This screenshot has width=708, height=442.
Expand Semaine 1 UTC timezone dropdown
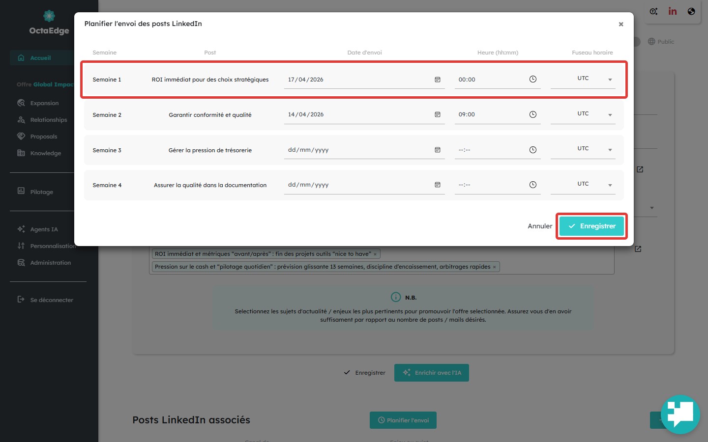[x=583, y=79]
